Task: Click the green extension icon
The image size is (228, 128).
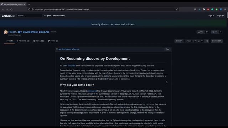Action: click(217, 10)
